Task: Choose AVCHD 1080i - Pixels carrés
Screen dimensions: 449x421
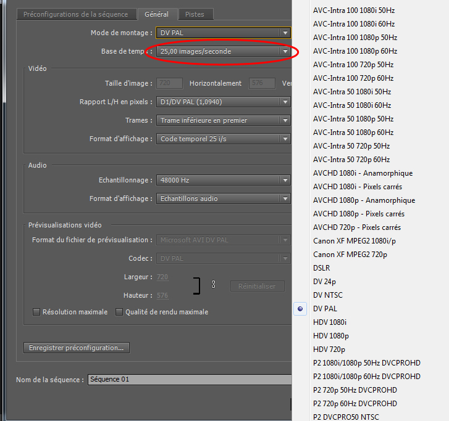Action: 358,187
